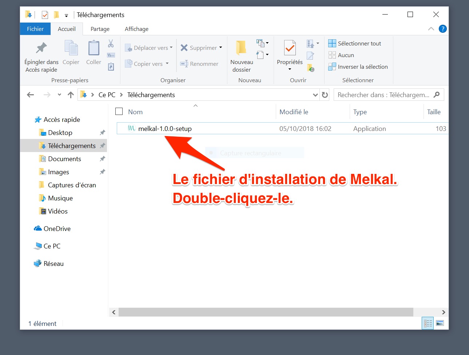Click the scissors Cut icon
This screenshot has height=355, width=469.
(x=111, y=44)
